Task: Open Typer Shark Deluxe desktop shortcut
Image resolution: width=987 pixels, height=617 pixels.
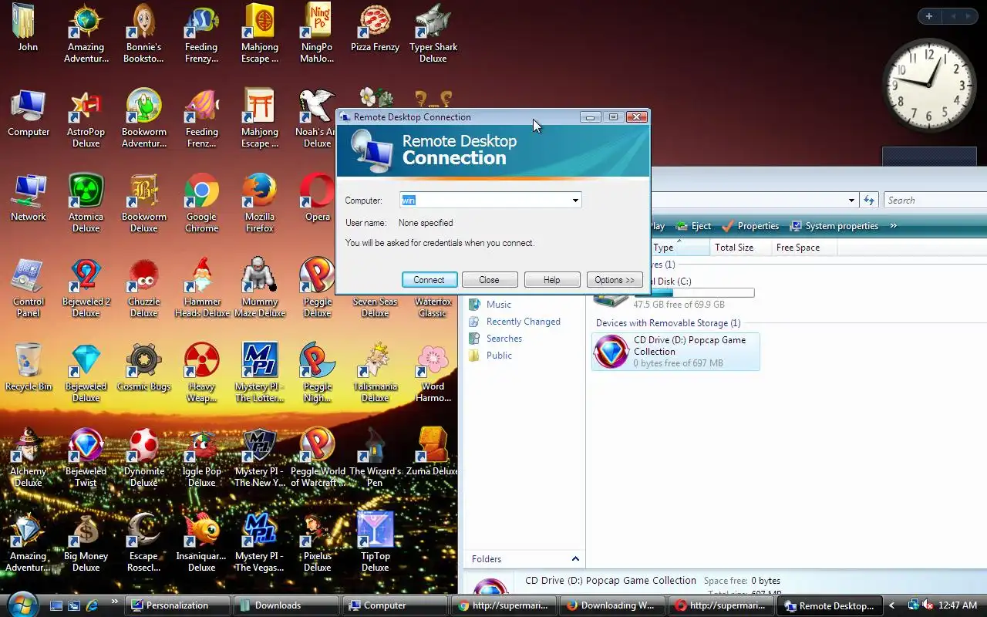Action: pos(433,34)
